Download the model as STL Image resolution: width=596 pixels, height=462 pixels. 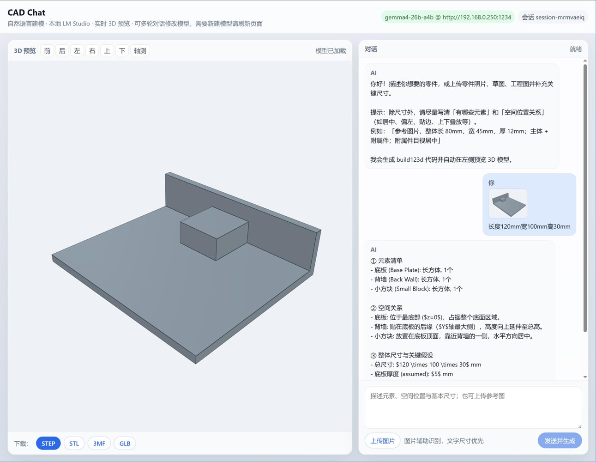(74, 444)
